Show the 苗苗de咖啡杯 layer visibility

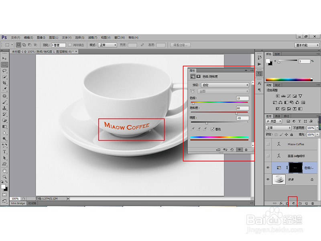[268, 156]
